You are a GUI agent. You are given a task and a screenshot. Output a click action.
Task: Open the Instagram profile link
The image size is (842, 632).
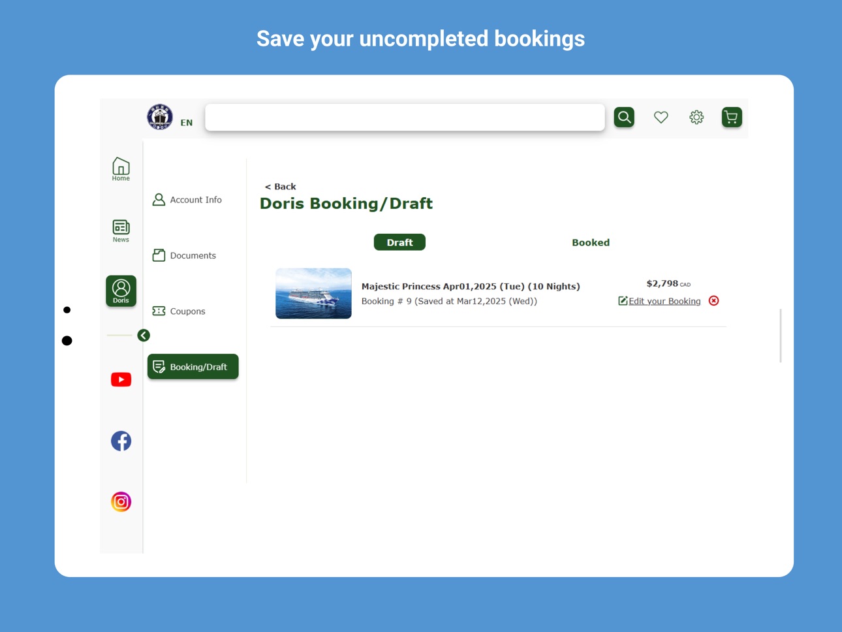[x=121, y=501]
